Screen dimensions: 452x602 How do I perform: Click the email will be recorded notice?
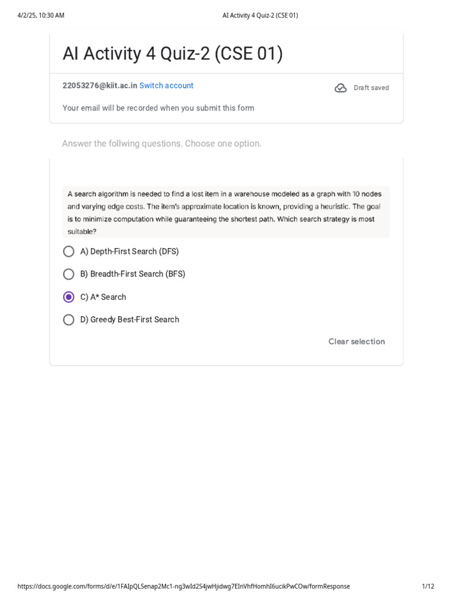pyautogui.click(x=158, y=108)
